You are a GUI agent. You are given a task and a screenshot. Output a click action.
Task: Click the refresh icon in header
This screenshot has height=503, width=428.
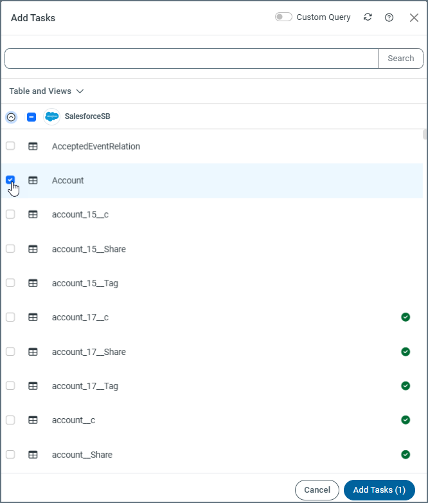pyautogui.click(x=368, y=17)
